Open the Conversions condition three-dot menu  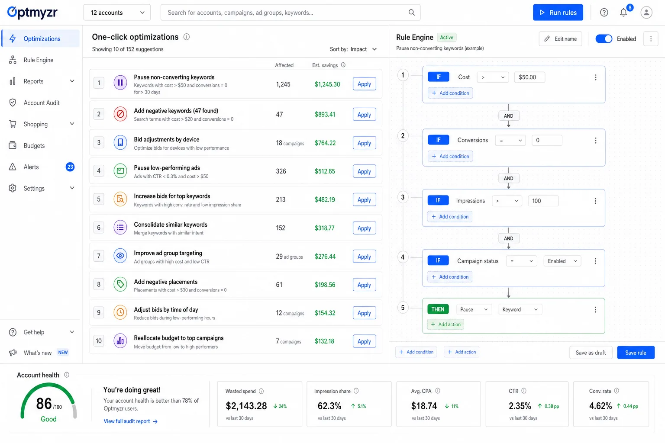(x=596, y=140)
